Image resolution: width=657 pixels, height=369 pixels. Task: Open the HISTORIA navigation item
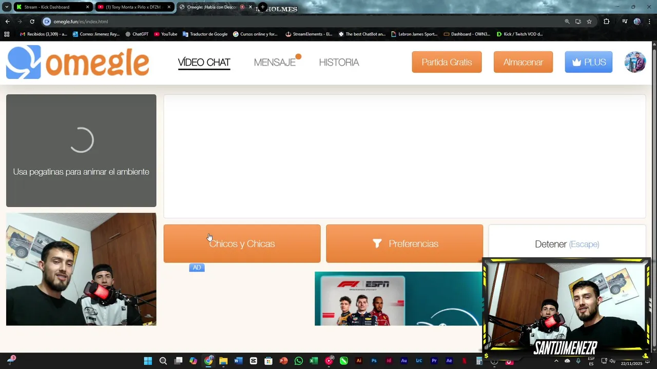(x=339, y=63)
